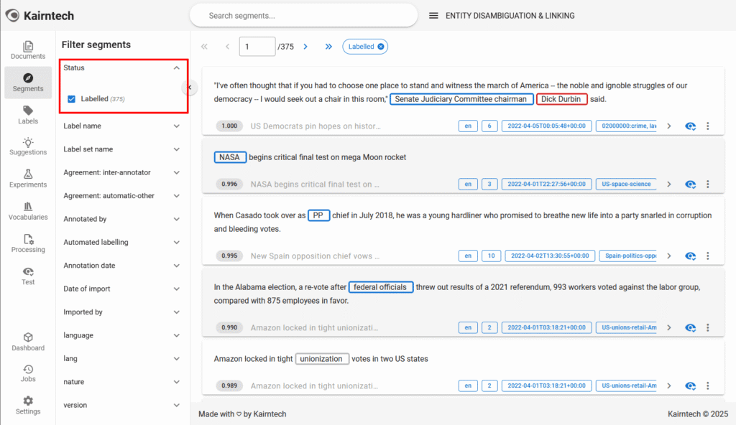Collapse the Status filter section

[176, 68]
